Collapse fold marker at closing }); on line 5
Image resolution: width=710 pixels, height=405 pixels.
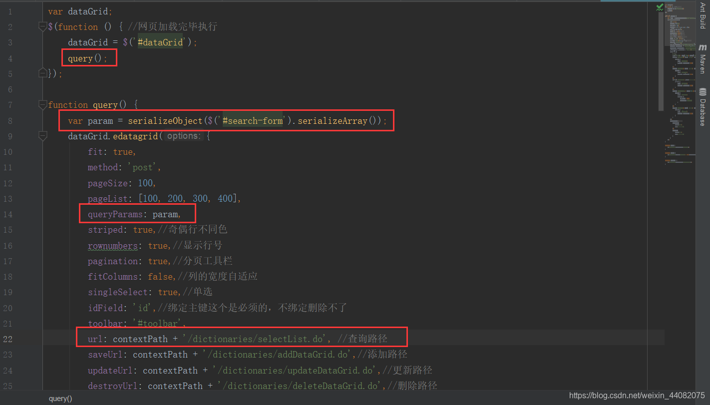42,73
